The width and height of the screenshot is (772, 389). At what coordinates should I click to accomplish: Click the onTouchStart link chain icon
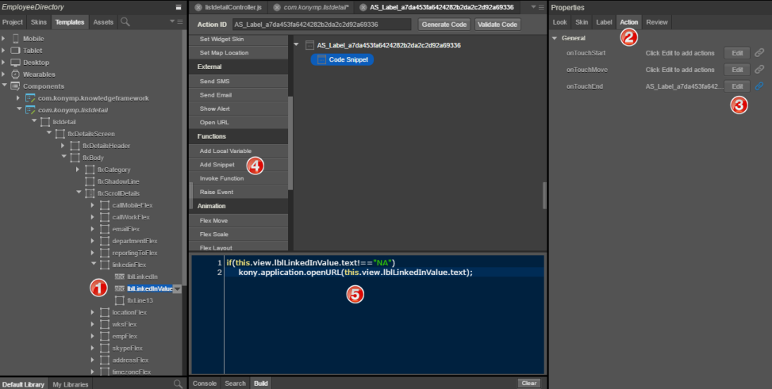click(x=759, y=52)
